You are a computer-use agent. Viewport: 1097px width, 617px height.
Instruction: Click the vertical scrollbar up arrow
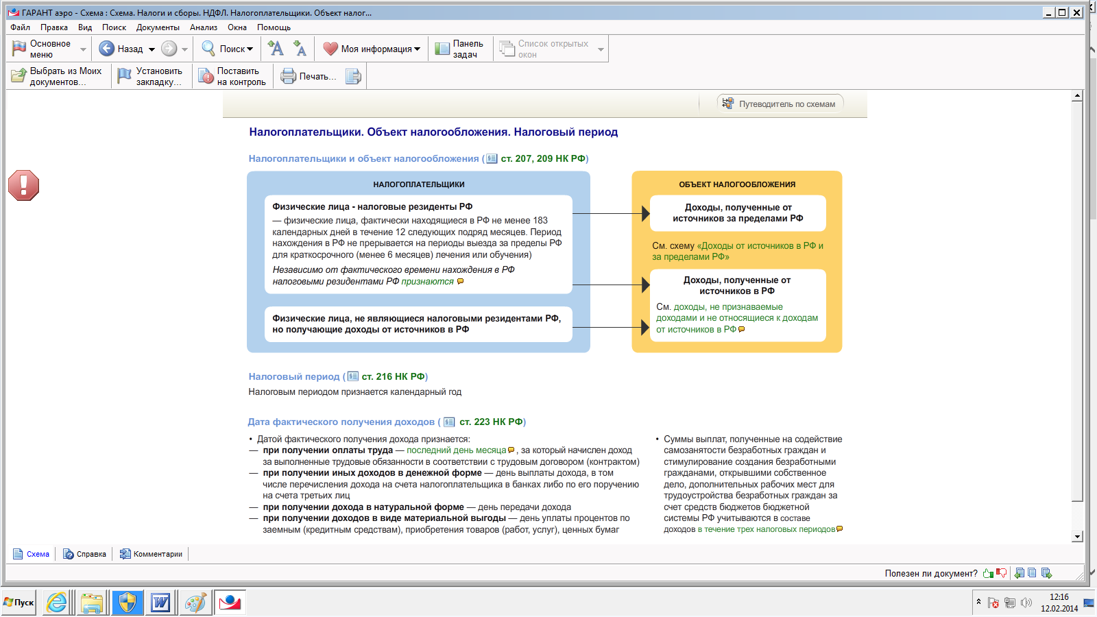1077,96
